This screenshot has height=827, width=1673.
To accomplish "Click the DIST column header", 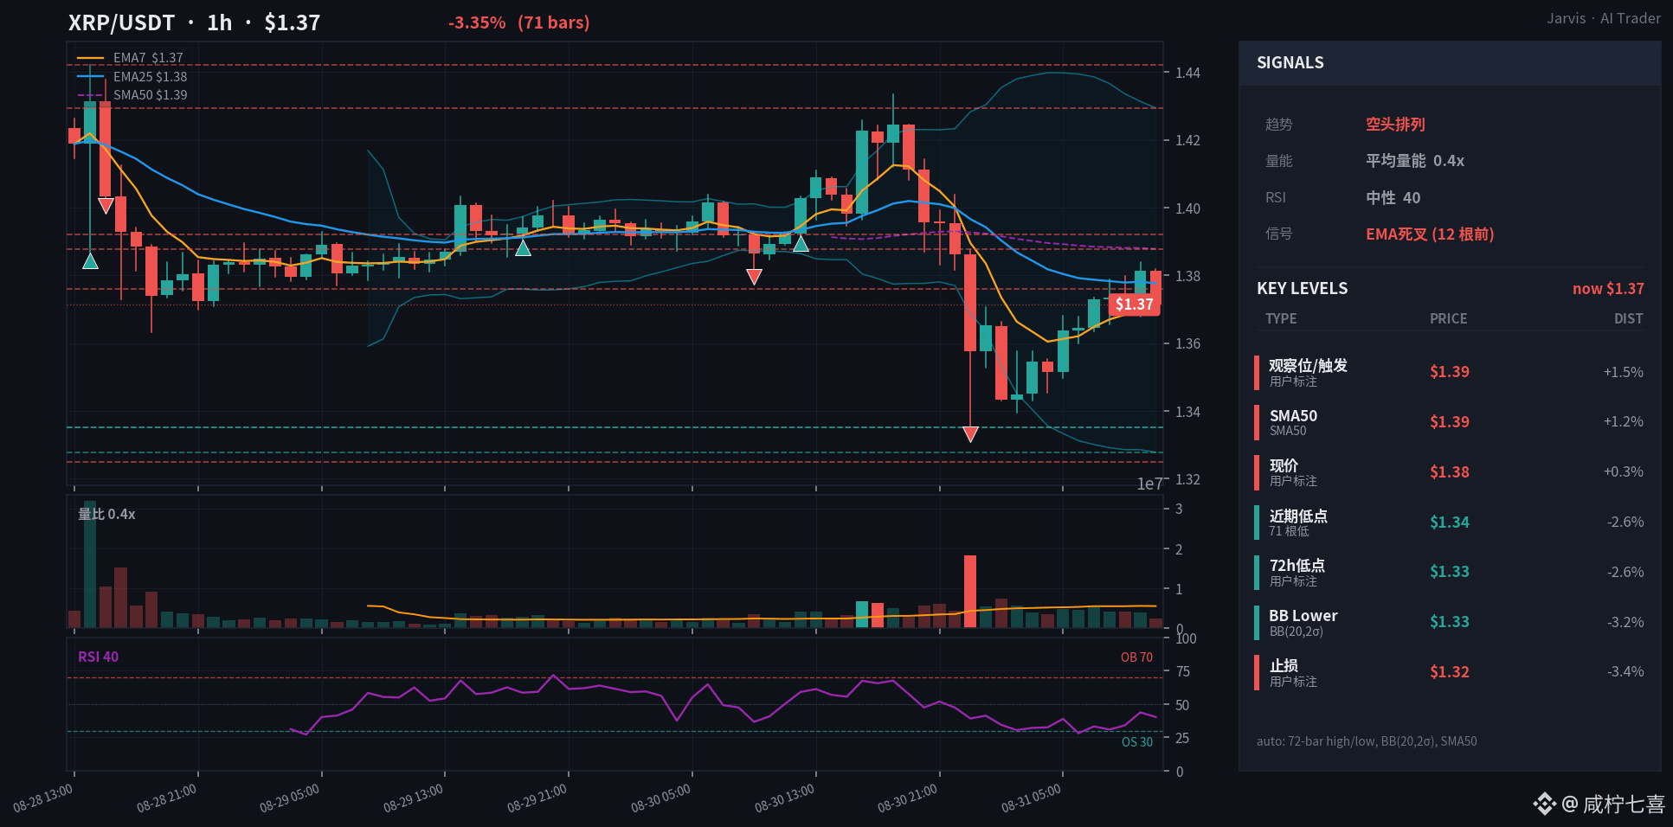I will click(1628, 318).
